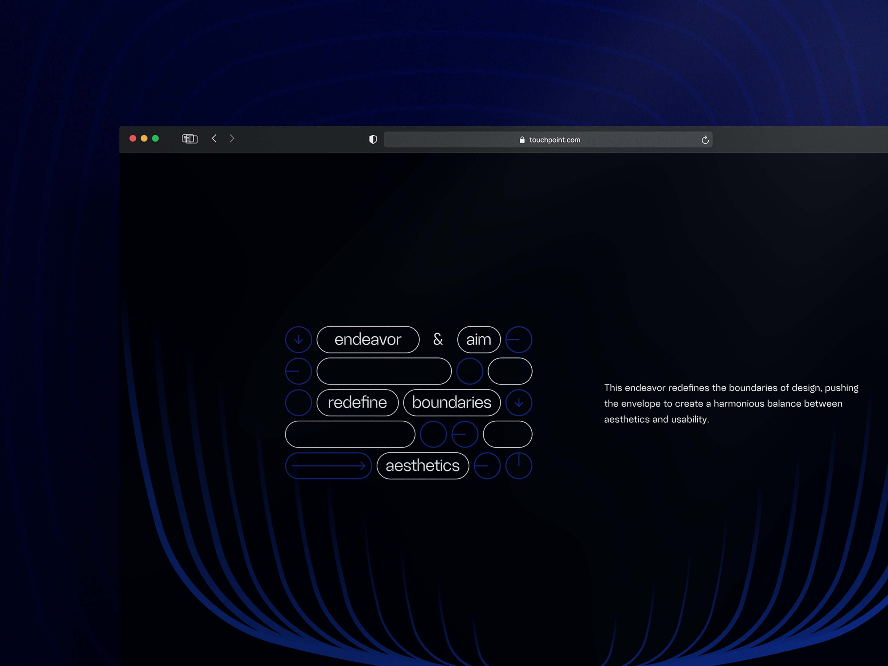Viewport: 888px width, 666px height.
Task: Click the sidebar toggle icon in toolbar
Action: [189, 139]
